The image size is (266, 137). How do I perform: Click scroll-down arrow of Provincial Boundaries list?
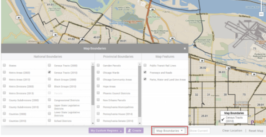[x=140, y=123]
